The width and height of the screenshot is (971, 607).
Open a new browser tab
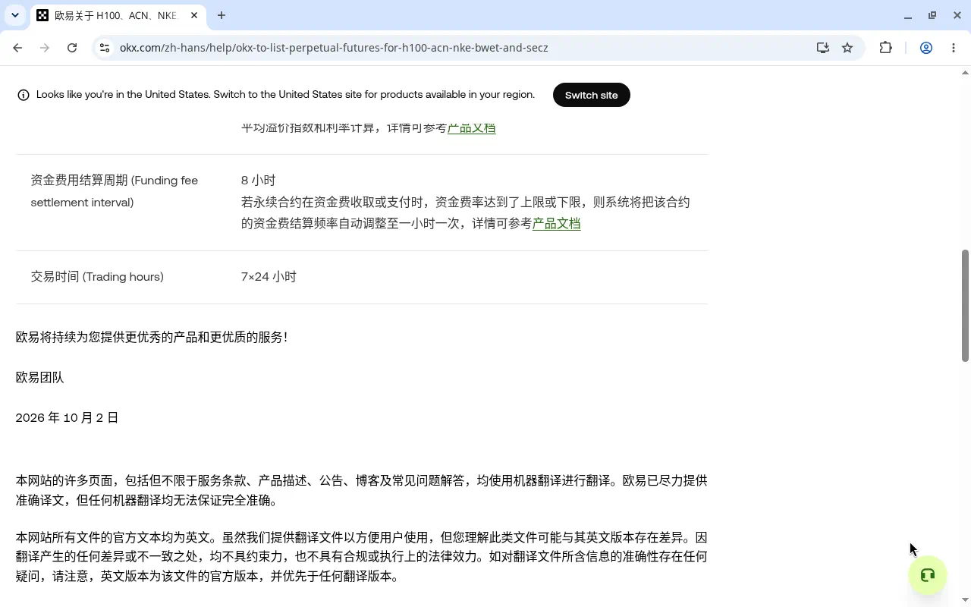coord(222,15)
